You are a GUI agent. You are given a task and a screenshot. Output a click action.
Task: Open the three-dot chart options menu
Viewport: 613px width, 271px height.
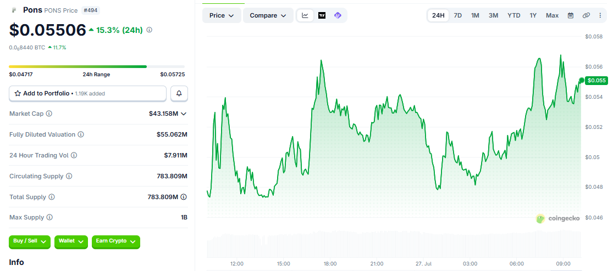600,15
